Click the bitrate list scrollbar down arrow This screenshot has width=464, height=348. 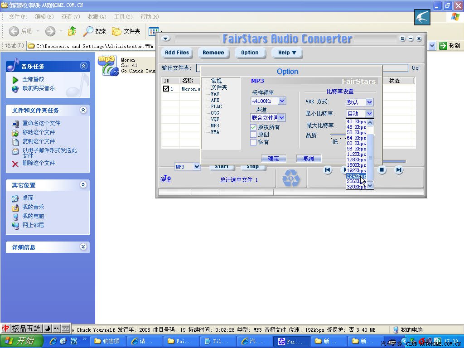click(370, 186)
